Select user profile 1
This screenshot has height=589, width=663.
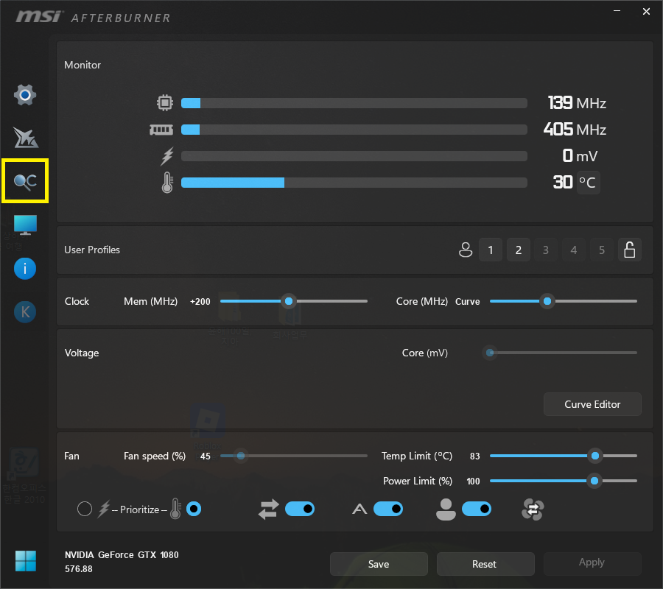click(491, 250)
